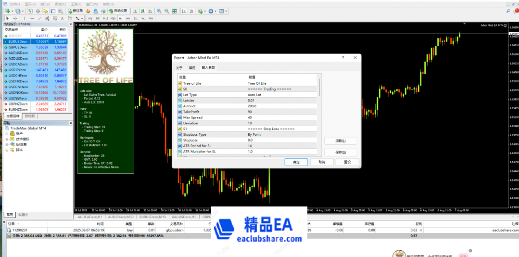Click the zoom in magnifier icon

click(x=159, y=11)
